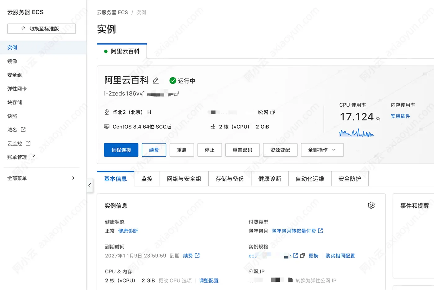Image resolution: width=434 pixels, height=290 pixels.
Task: Expand 全部菜单 chevron
Action: tap(73, 178)
